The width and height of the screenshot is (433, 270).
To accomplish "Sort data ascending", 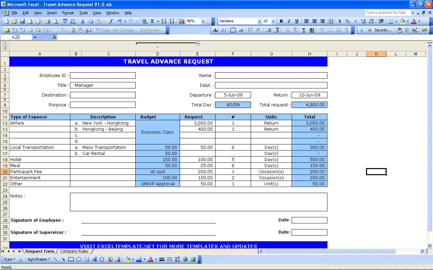I will [164, 21].
